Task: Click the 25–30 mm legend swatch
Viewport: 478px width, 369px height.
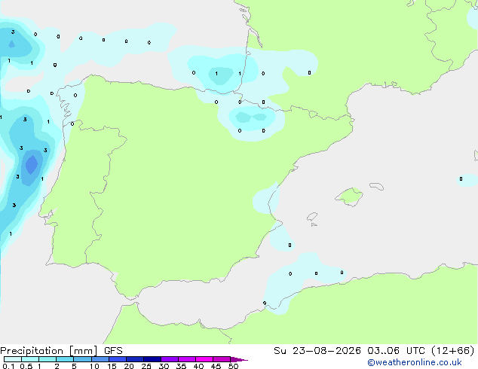Action: click(152, 359)
